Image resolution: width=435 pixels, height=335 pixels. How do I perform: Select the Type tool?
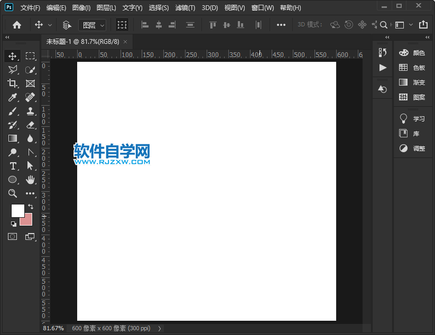[x=13, y=166]
